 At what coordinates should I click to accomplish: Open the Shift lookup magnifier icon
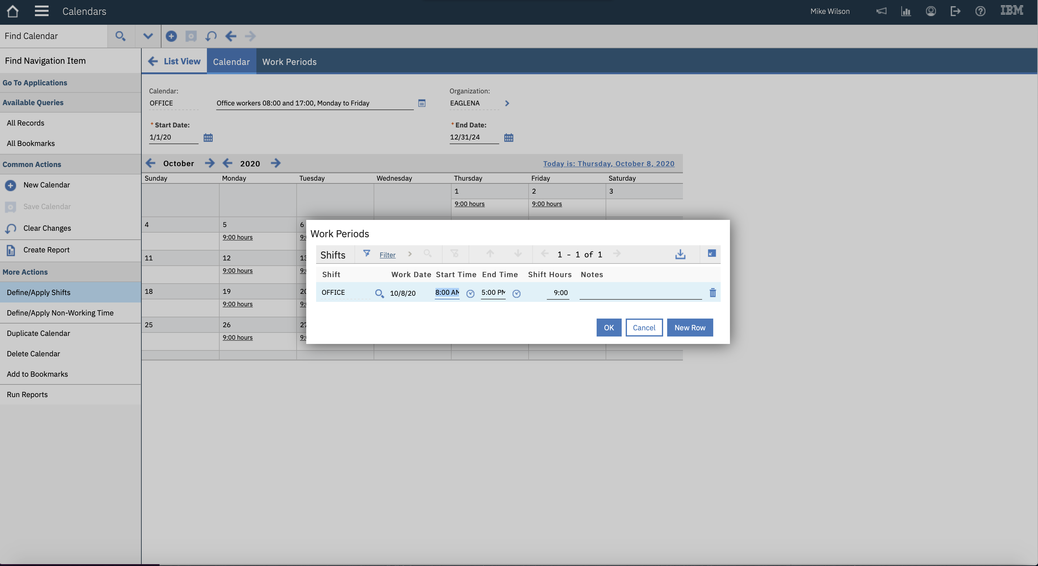coord(379,293)
